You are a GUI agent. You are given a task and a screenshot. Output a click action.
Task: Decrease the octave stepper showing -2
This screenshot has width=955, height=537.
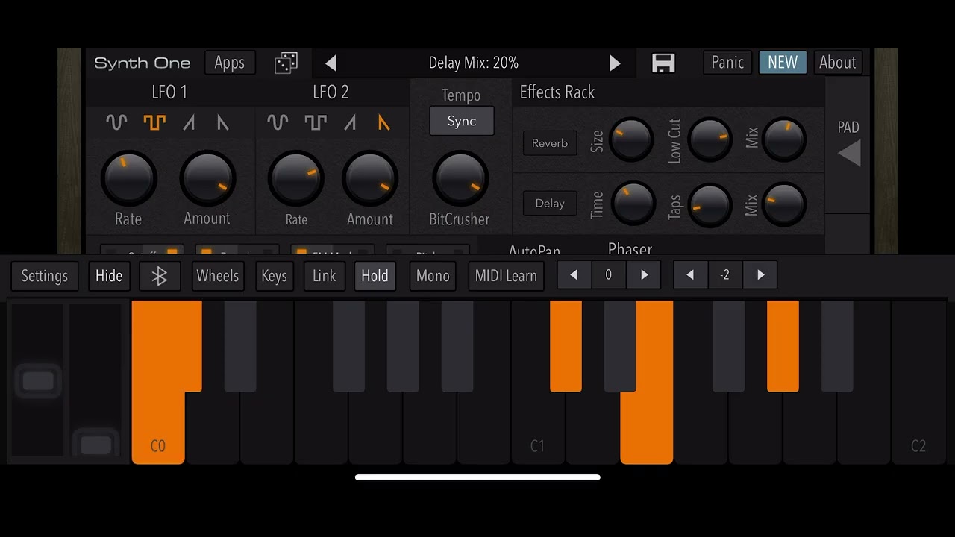coord(690,275)
